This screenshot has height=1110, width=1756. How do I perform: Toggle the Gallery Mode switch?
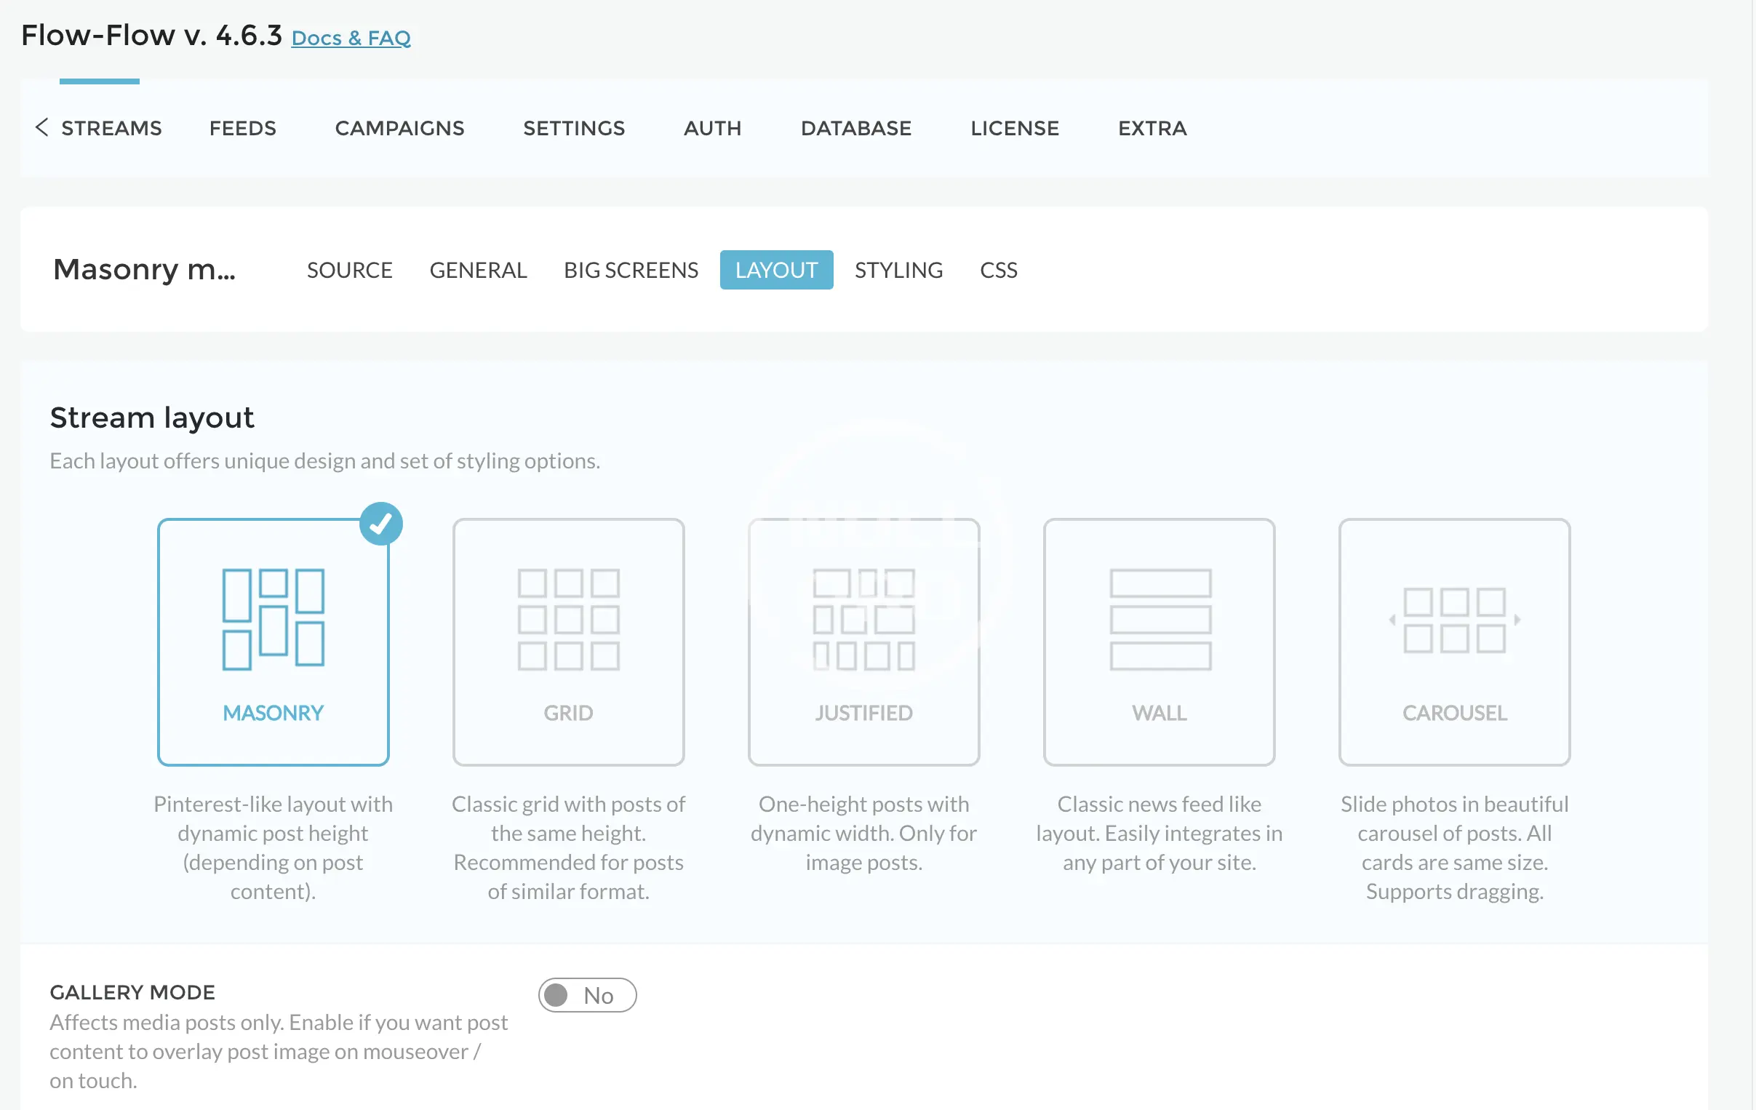(587, 995)
